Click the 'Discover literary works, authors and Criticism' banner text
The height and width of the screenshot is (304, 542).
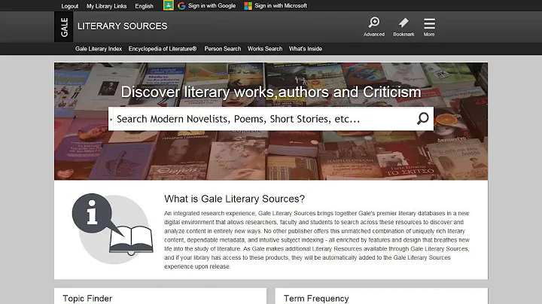point(271,93)
